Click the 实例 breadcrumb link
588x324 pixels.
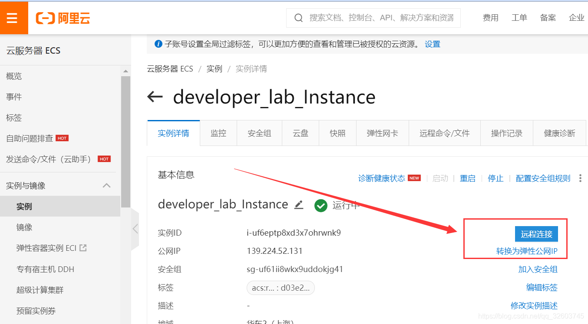coord(215,69)
